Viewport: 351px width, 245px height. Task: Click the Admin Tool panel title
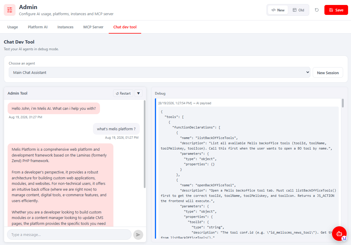18,93
